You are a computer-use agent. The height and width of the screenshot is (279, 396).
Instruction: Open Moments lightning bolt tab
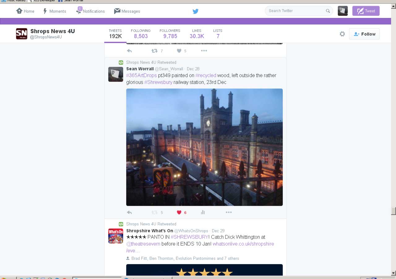pos(45,11)
